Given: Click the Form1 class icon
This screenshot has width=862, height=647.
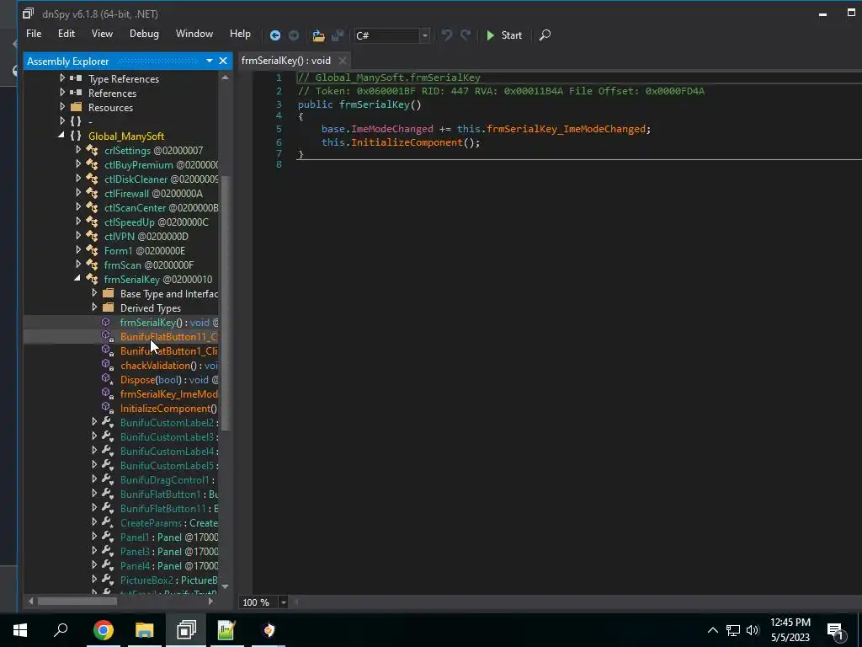Looking at the screenshot, I should click(x=92, y=250).
